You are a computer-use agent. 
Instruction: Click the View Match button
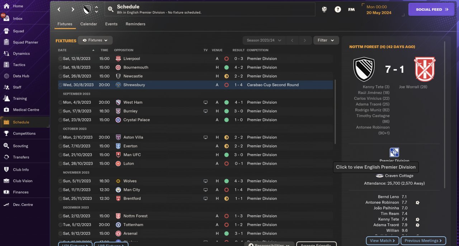(382, 241)
